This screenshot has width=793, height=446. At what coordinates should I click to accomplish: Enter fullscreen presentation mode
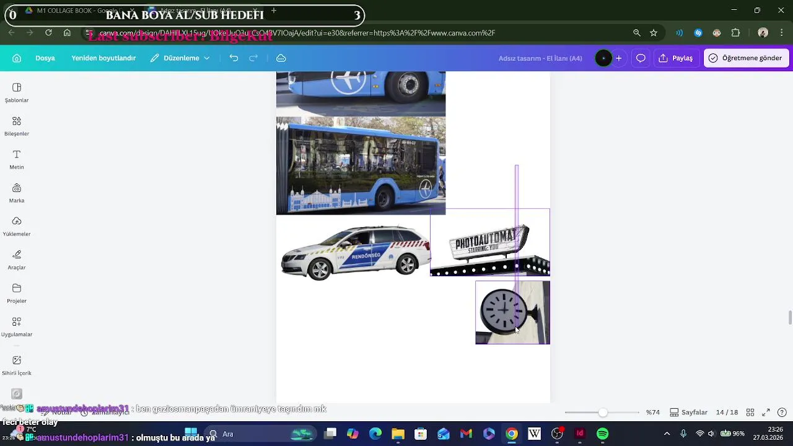766,413
